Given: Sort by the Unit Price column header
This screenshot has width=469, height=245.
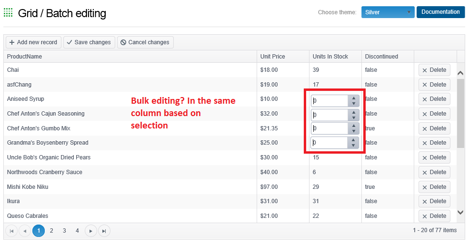Looking at the screenshot, I should coord(273,57).
